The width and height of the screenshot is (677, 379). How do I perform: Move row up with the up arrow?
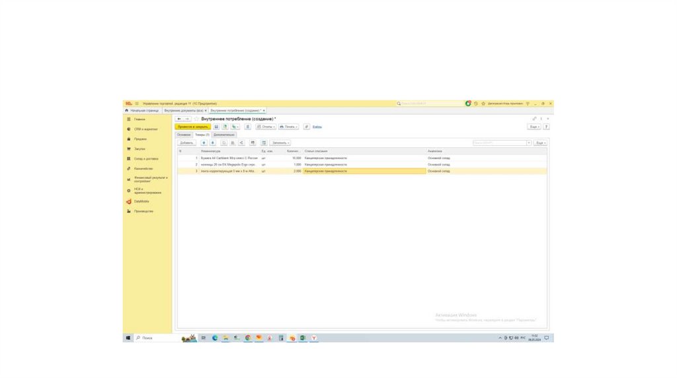pos(204,143)
